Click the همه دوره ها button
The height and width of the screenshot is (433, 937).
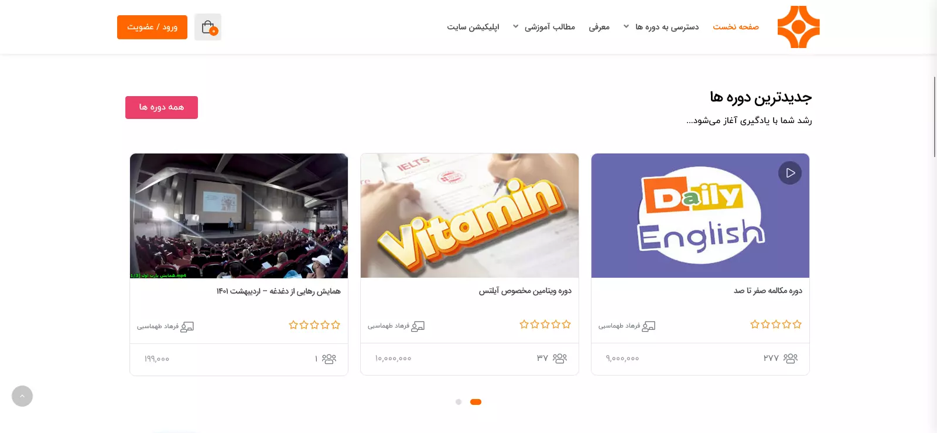(162, 107)
